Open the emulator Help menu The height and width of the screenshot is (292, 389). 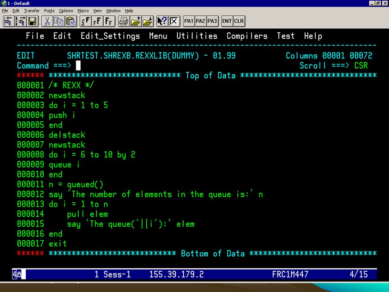129,11
